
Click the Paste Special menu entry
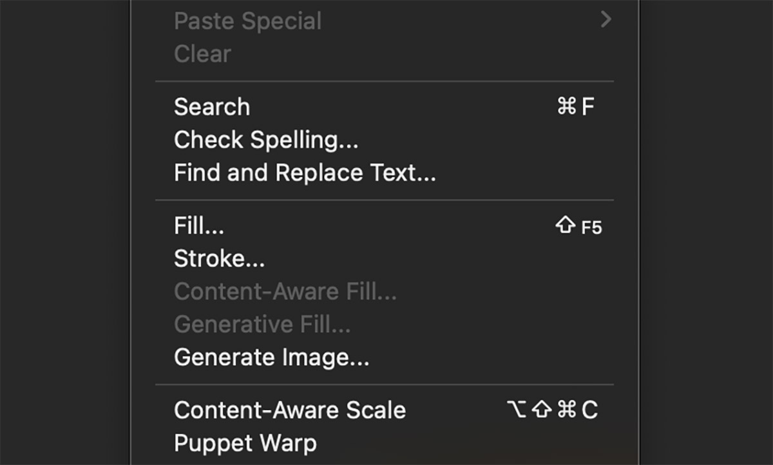pos(247,21)
